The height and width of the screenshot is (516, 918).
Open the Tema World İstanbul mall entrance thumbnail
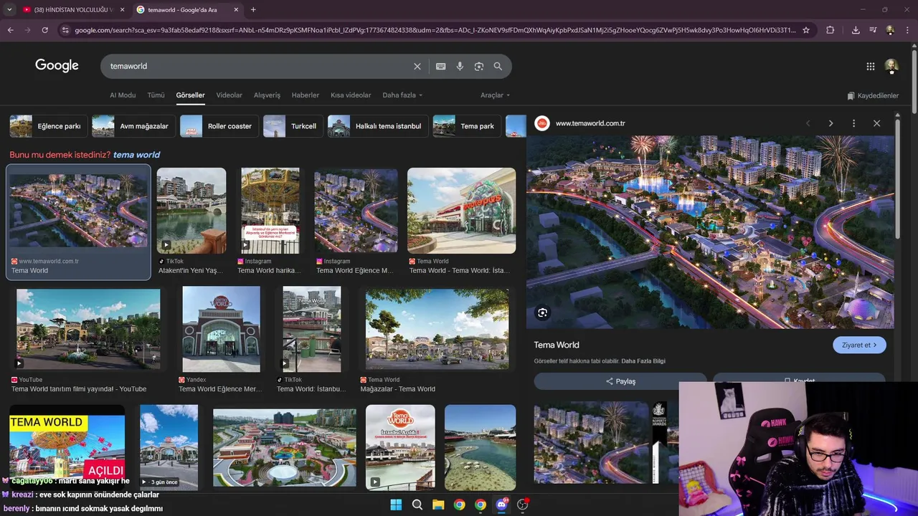click(461, 211)
